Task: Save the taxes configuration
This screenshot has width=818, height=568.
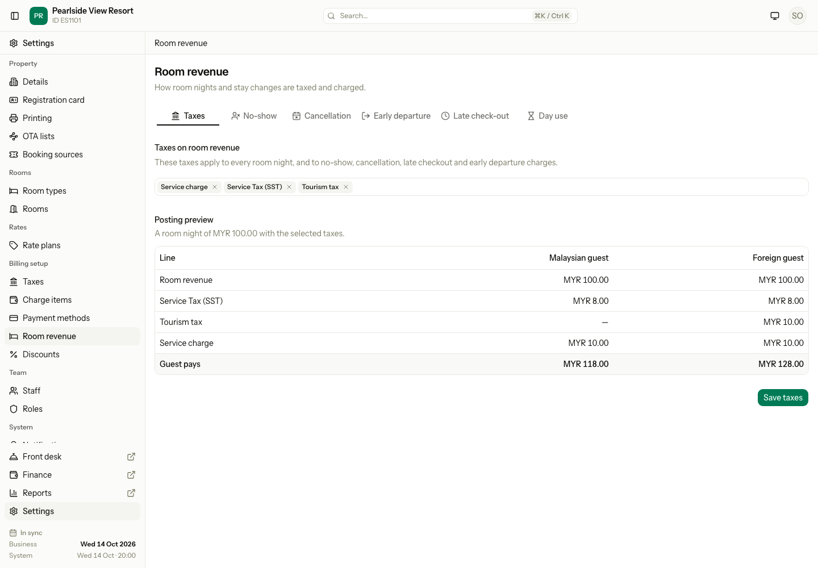Action: (x=783, y=398)
